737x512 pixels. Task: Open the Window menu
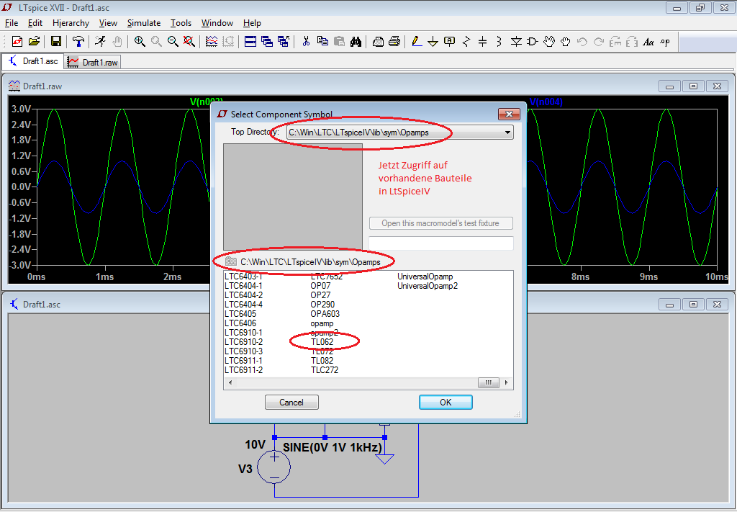point(217,23)
